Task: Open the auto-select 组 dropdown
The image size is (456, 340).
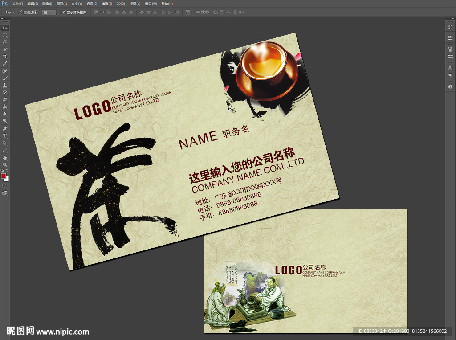Action: pos(49,12)
